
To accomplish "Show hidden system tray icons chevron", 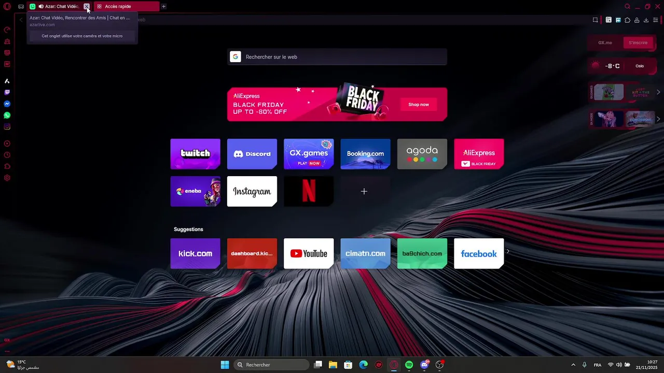I will pos(573,365).
